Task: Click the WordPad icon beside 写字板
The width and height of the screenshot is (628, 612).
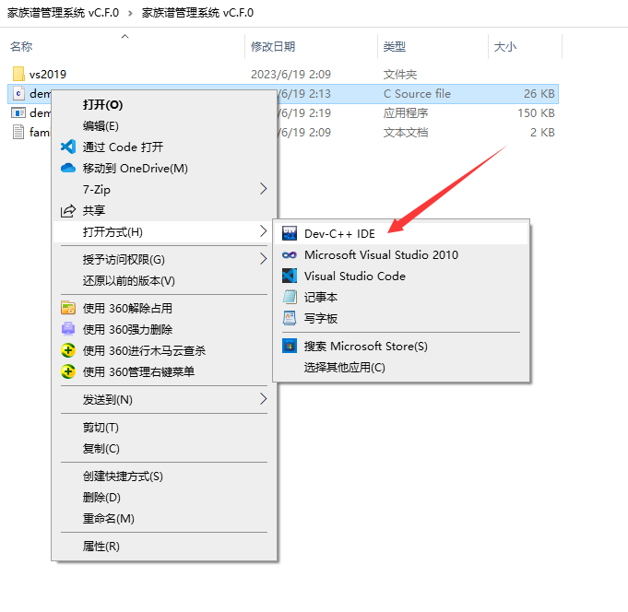Action: coord(290,318)
